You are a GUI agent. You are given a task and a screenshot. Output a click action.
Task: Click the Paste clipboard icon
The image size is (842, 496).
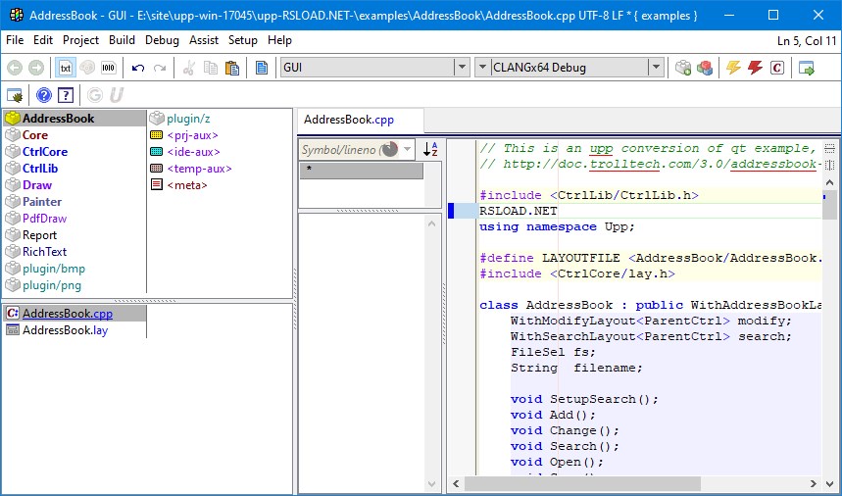(x=232, y=68)
